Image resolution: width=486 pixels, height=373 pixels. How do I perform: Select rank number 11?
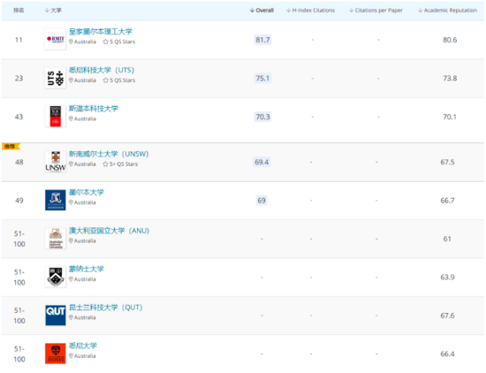(x=19, y=40)
